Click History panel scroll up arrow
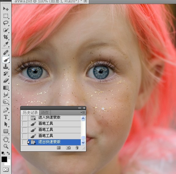 point(83,118)
